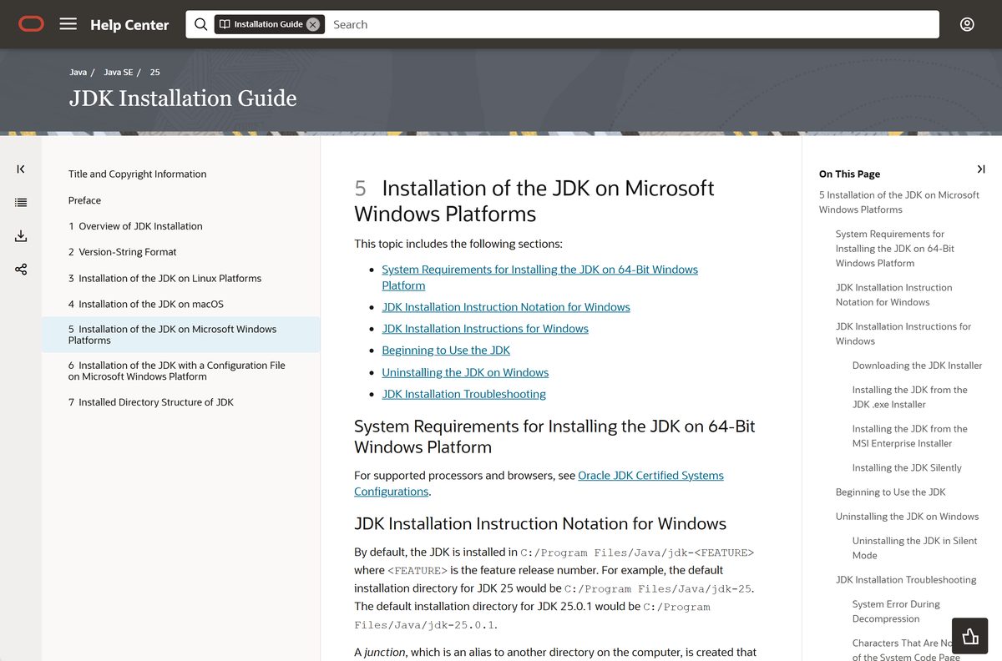Jump to '5 Installation of the JDK' in On This Page
This screenshot has height=661, width=1002.
click(x=899, y=202)
